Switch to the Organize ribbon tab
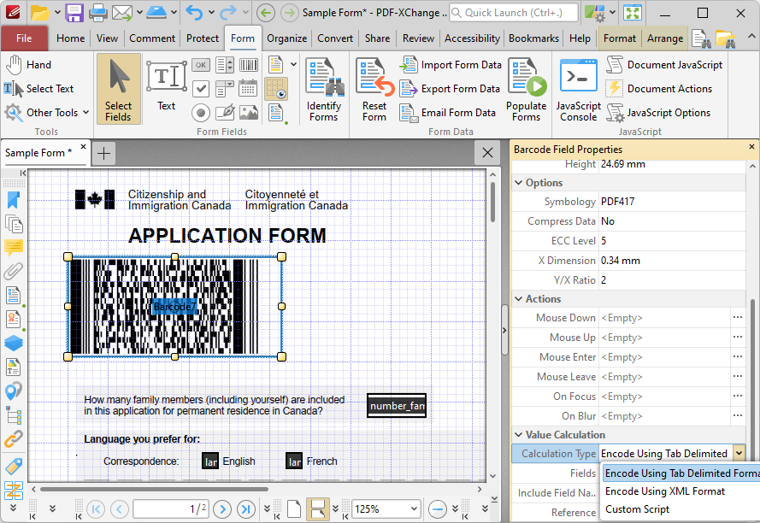Viewport: 760px width, 523px height. coord(286,38)
